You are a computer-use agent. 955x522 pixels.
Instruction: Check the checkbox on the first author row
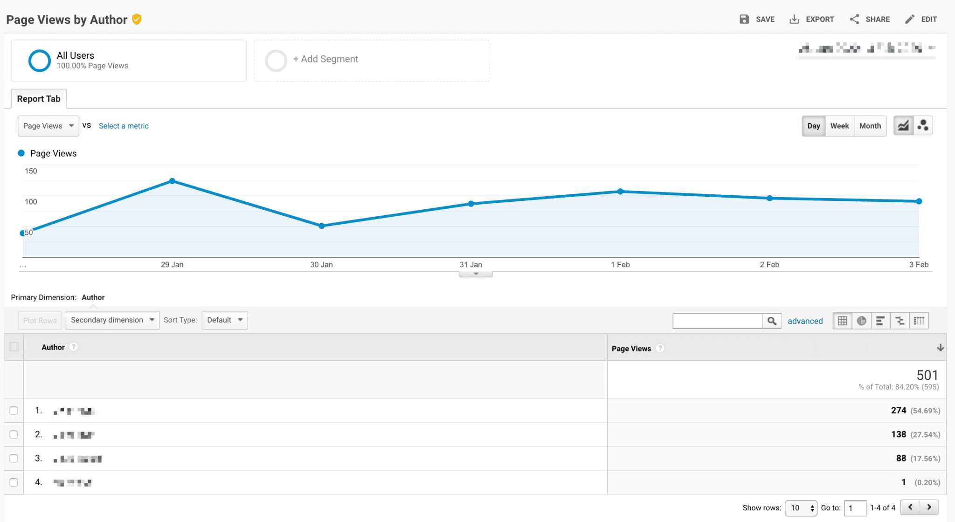click(14, 411)
